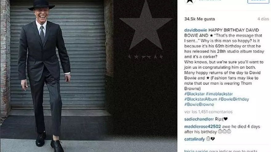Browse the #BlackstarAlbum hashtag
Image resolution: width=271 pixels, height=152 pixels.
(x=200, y=99)
